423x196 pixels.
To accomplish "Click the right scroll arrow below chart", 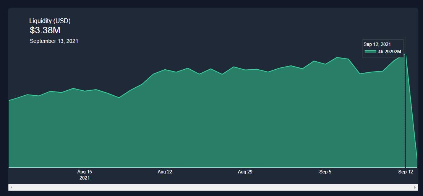I will click(415, 187).
